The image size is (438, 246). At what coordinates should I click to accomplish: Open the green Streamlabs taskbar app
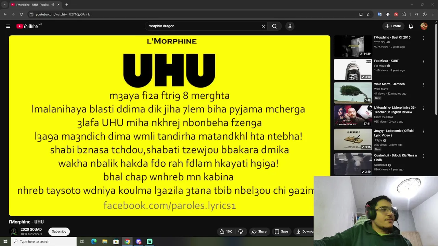[x=150, y=242]
